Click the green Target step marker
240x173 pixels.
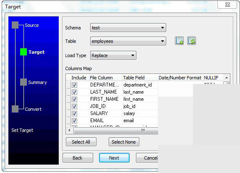pos(23,52)
